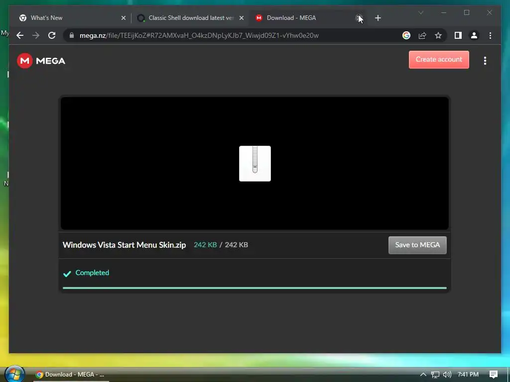
Task: Close the Classic Shell download tab
Action: 242,18
